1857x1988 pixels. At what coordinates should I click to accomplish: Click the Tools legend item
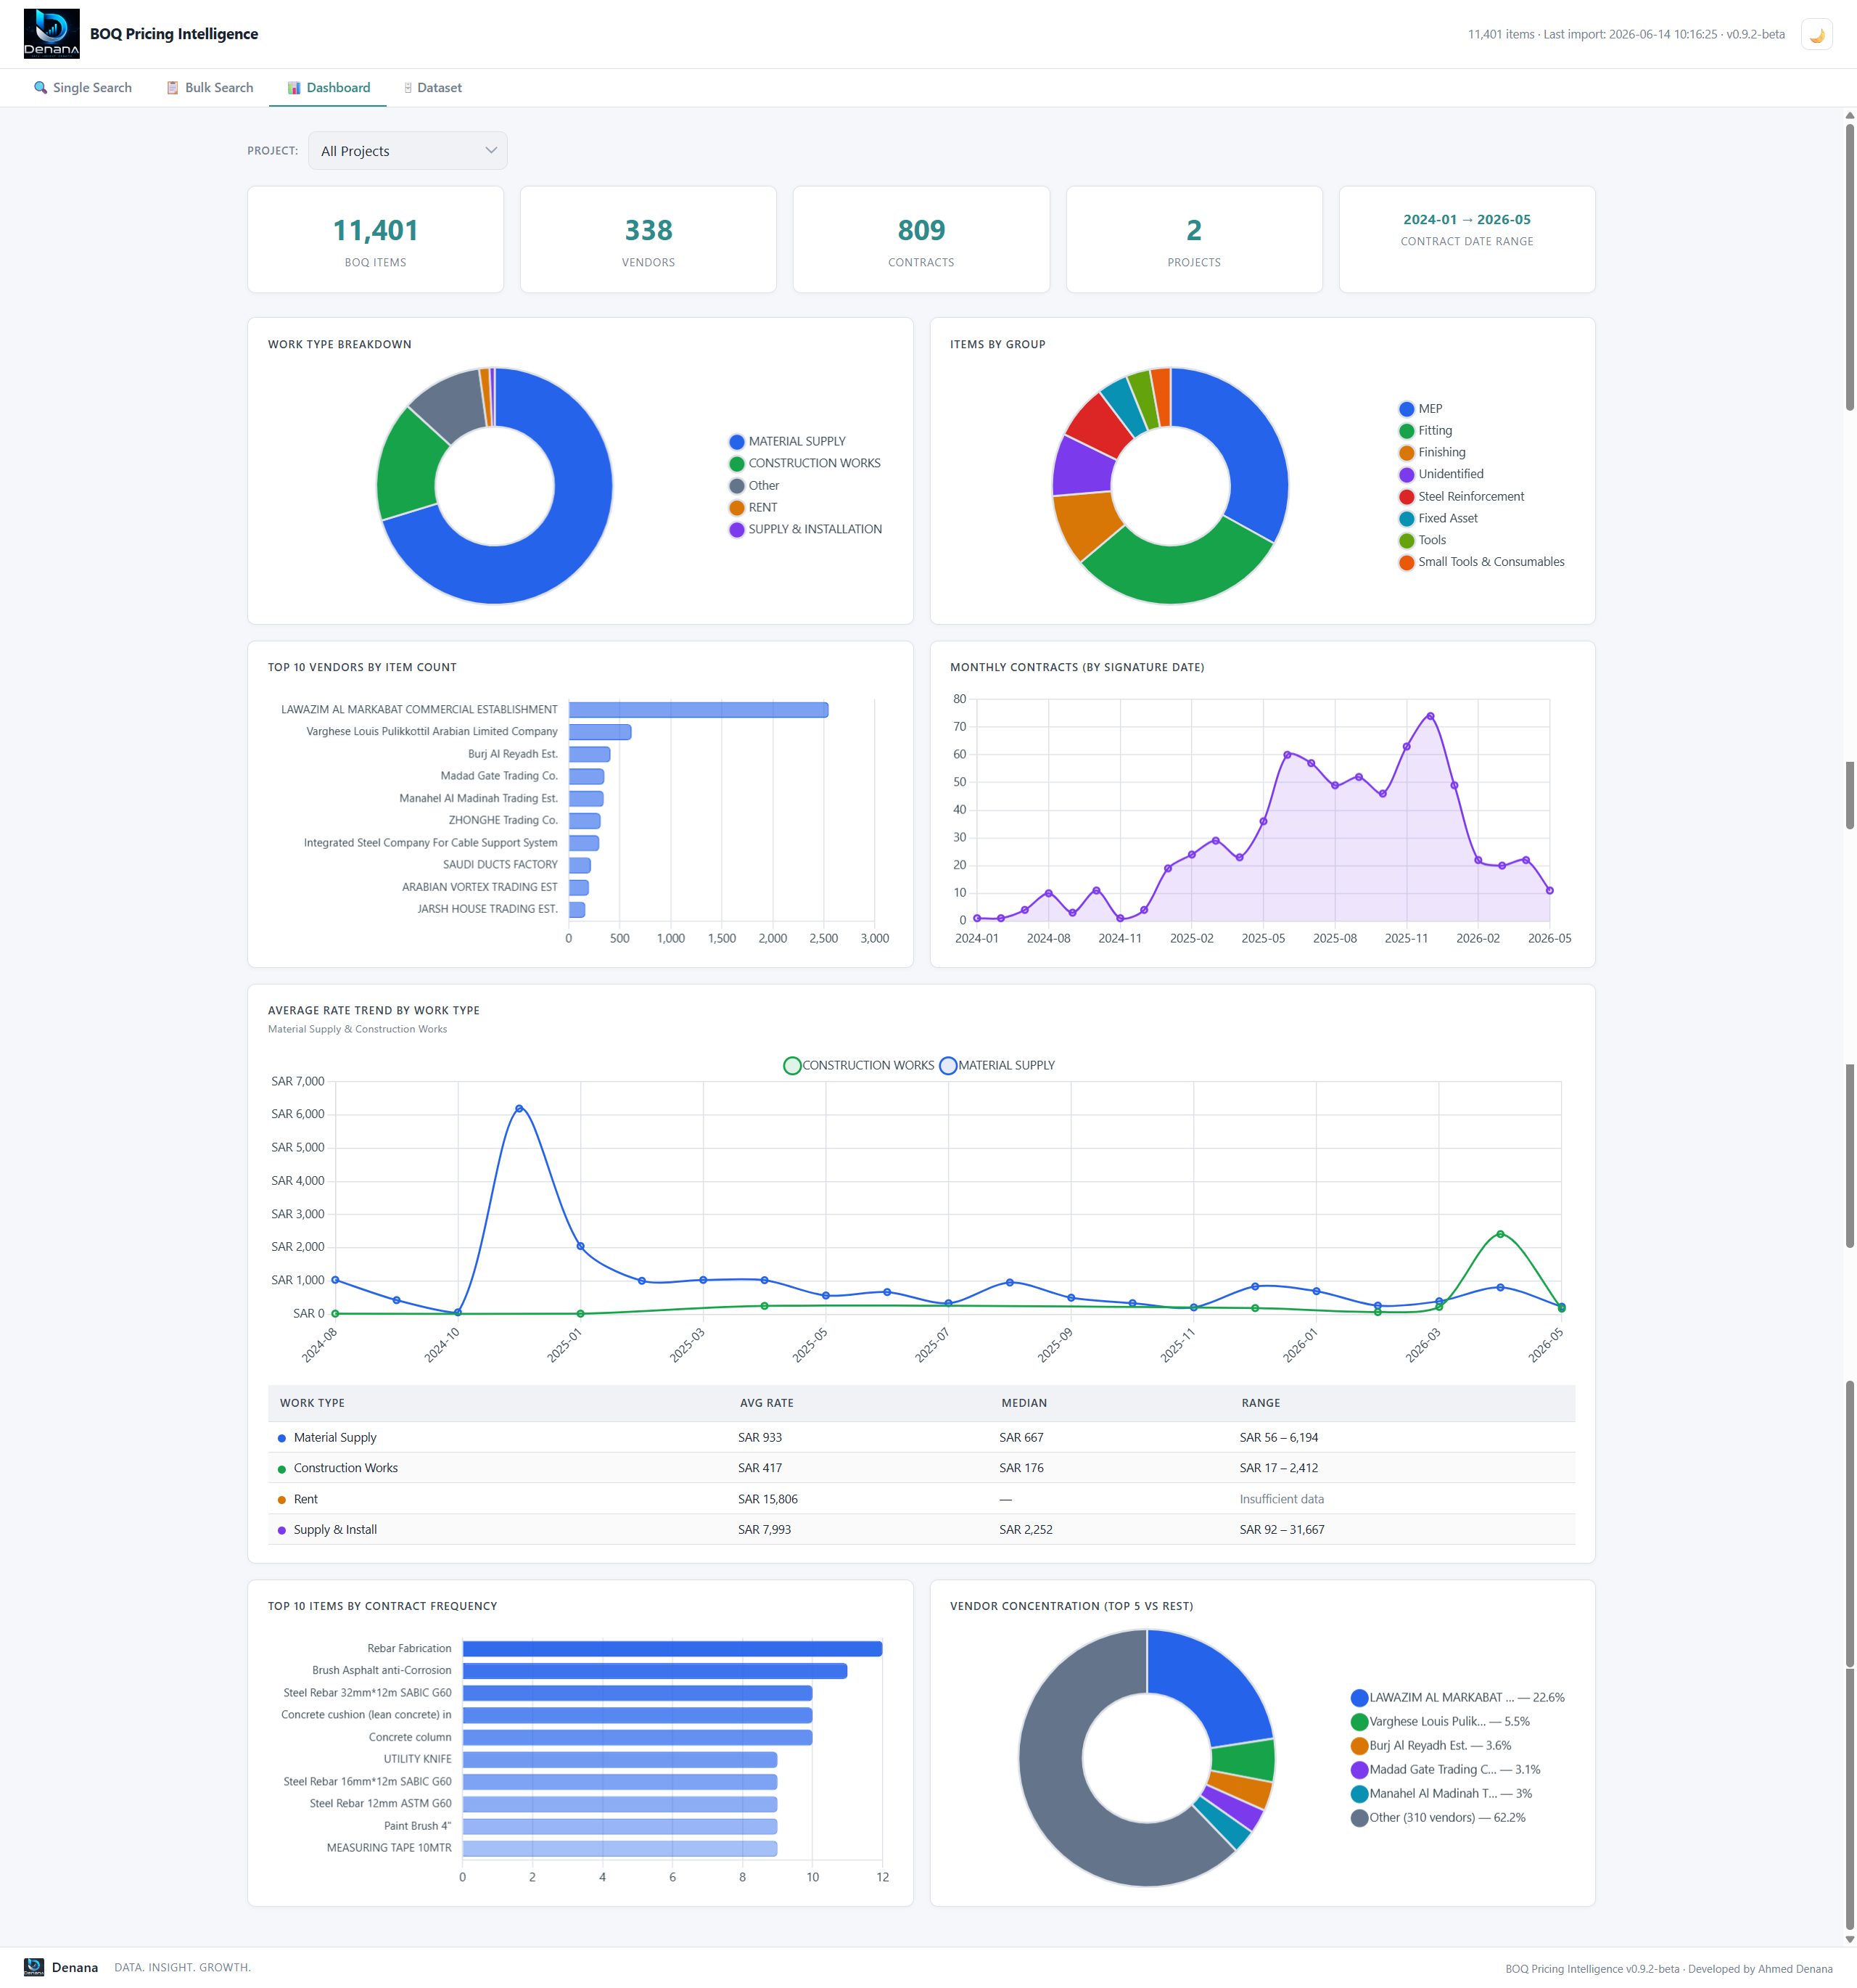(1422, 540)
